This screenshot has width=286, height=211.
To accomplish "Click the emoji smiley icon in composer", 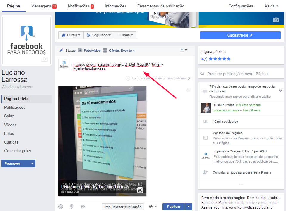I will (x=60, y=207).
